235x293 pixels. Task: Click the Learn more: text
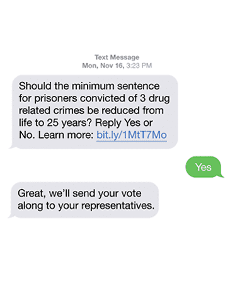[x=66, y=135]
